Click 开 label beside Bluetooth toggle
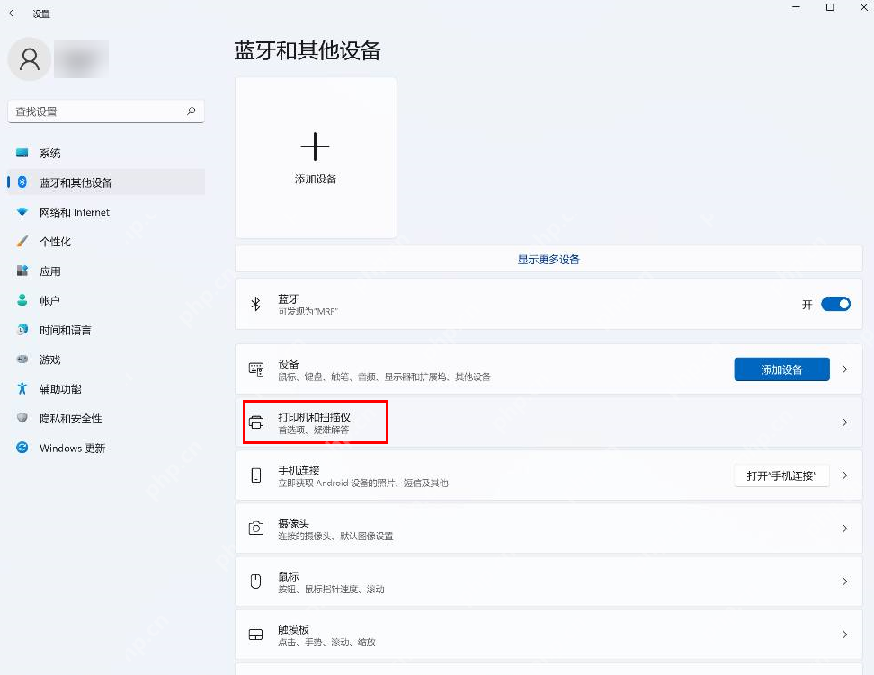874x675 pixels. pos(807,305)
